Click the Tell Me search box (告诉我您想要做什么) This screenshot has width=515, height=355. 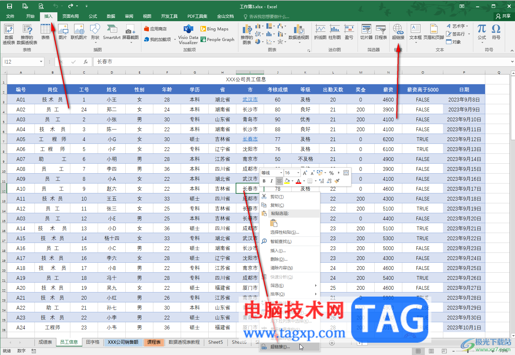tap(266, 16)
